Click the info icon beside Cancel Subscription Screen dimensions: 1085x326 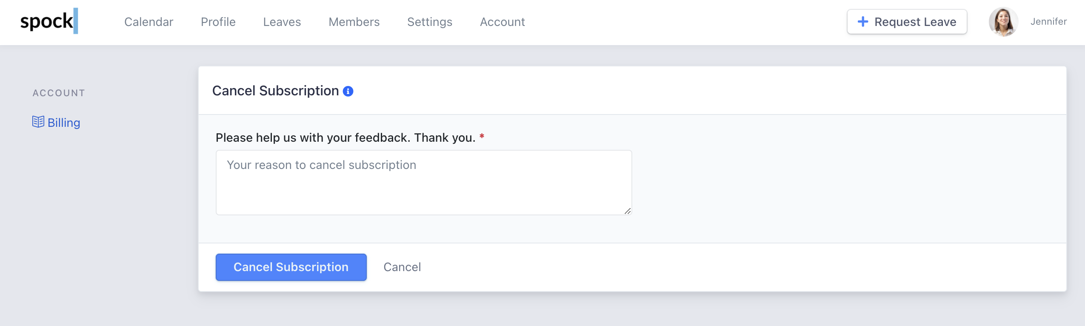[348, 91]
